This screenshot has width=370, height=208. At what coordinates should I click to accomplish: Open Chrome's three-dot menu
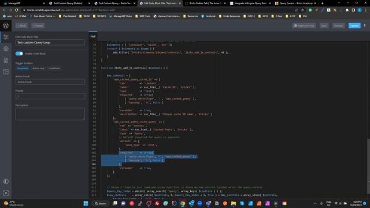[x=366, y=10]
